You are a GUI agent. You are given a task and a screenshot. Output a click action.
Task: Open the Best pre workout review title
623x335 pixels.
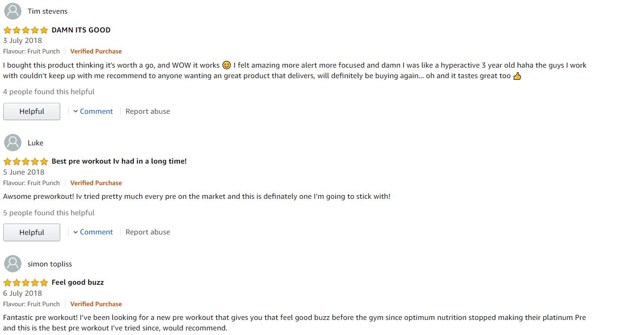coord(119,161)
